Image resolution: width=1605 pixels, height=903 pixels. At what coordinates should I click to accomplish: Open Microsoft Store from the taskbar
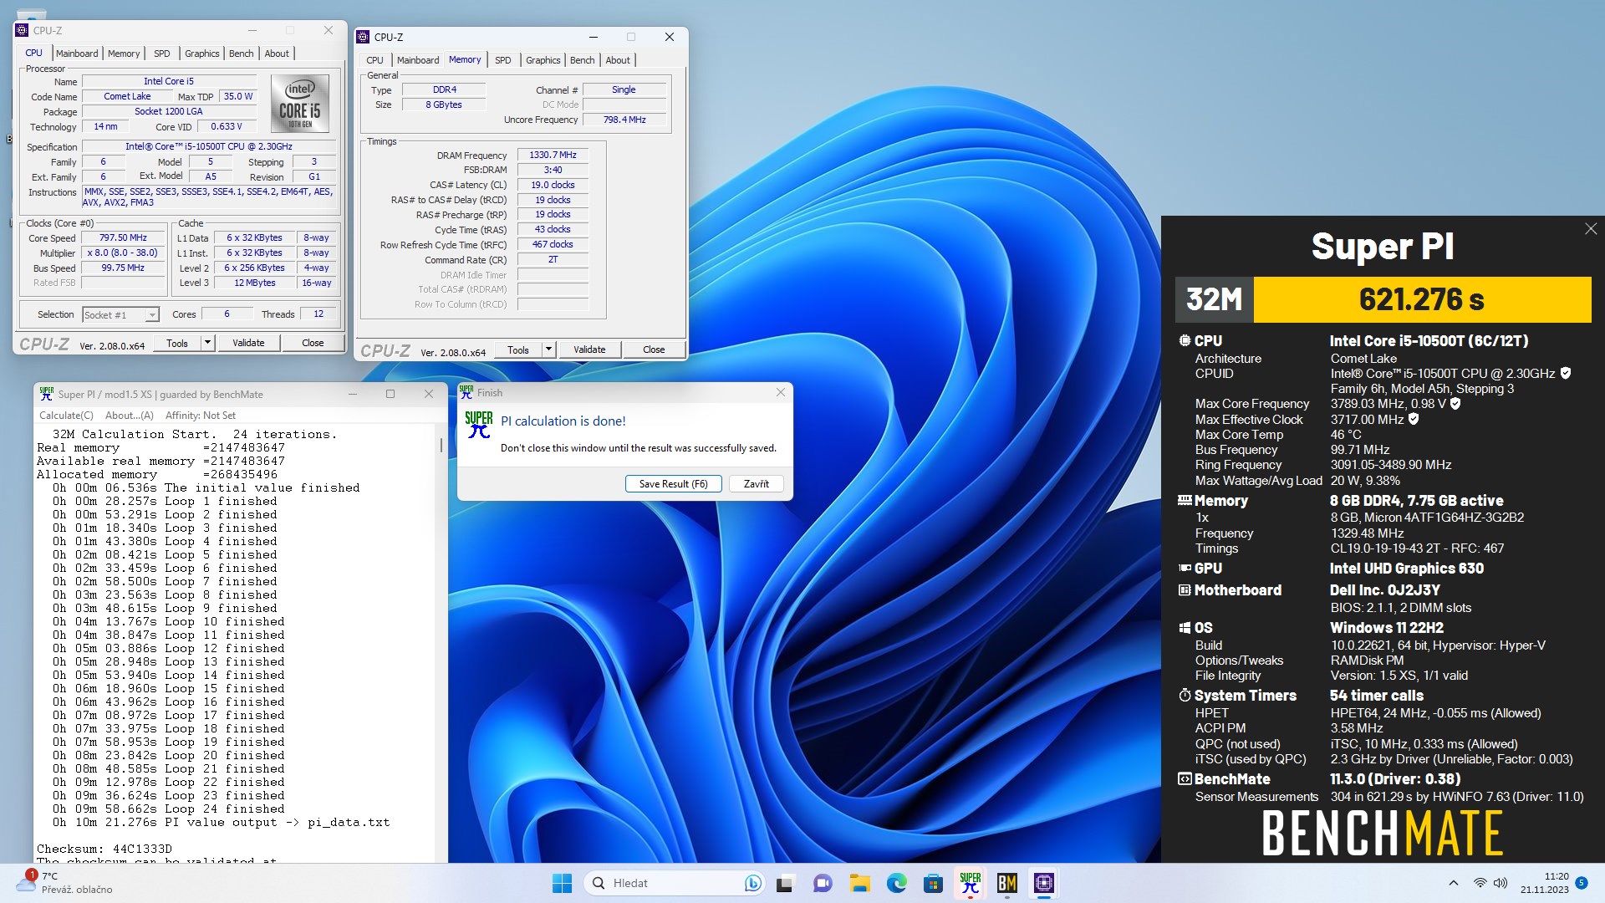click(933, 883)
